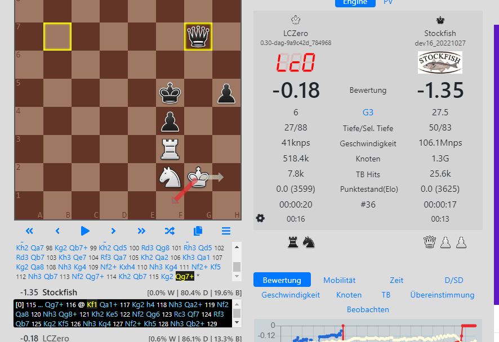Stockfish PV scroll down arrow
Image resolution: width=499 pixels, height=342 pixels.
tap(237, 323)
